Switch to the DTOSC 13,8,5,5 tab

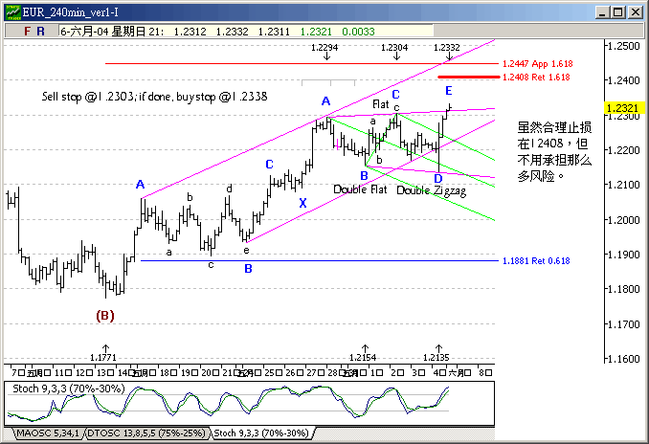pyautogui.click(x=146, y=433)
